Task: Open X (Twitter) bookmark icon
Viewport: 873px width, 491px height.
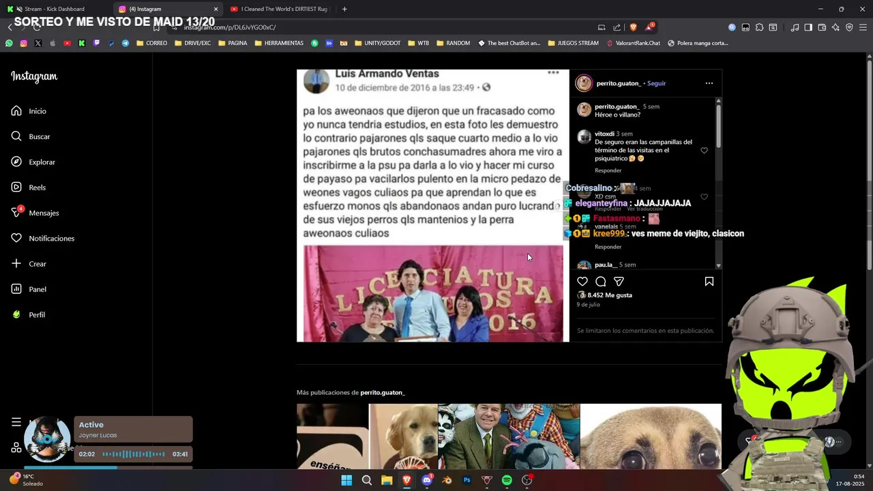Action: pyautogui.click(x=38, y=43)
